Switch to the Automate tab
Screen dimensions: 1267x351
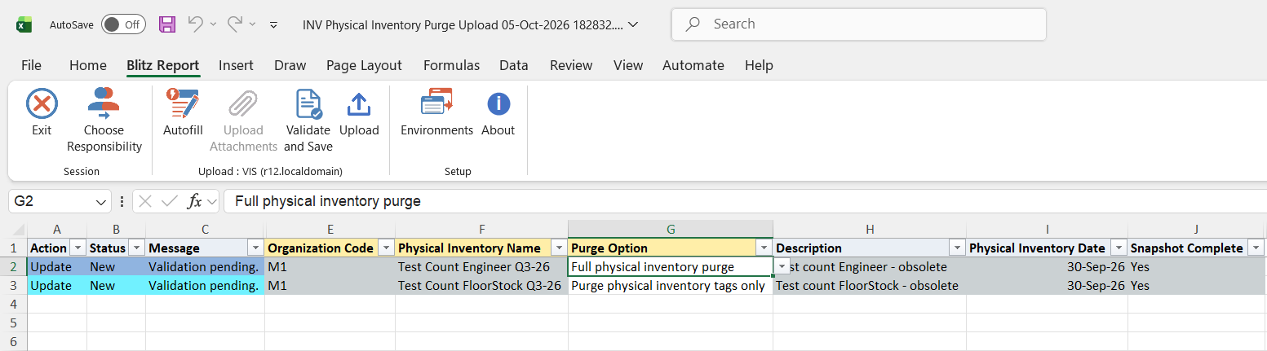point(693,65)
